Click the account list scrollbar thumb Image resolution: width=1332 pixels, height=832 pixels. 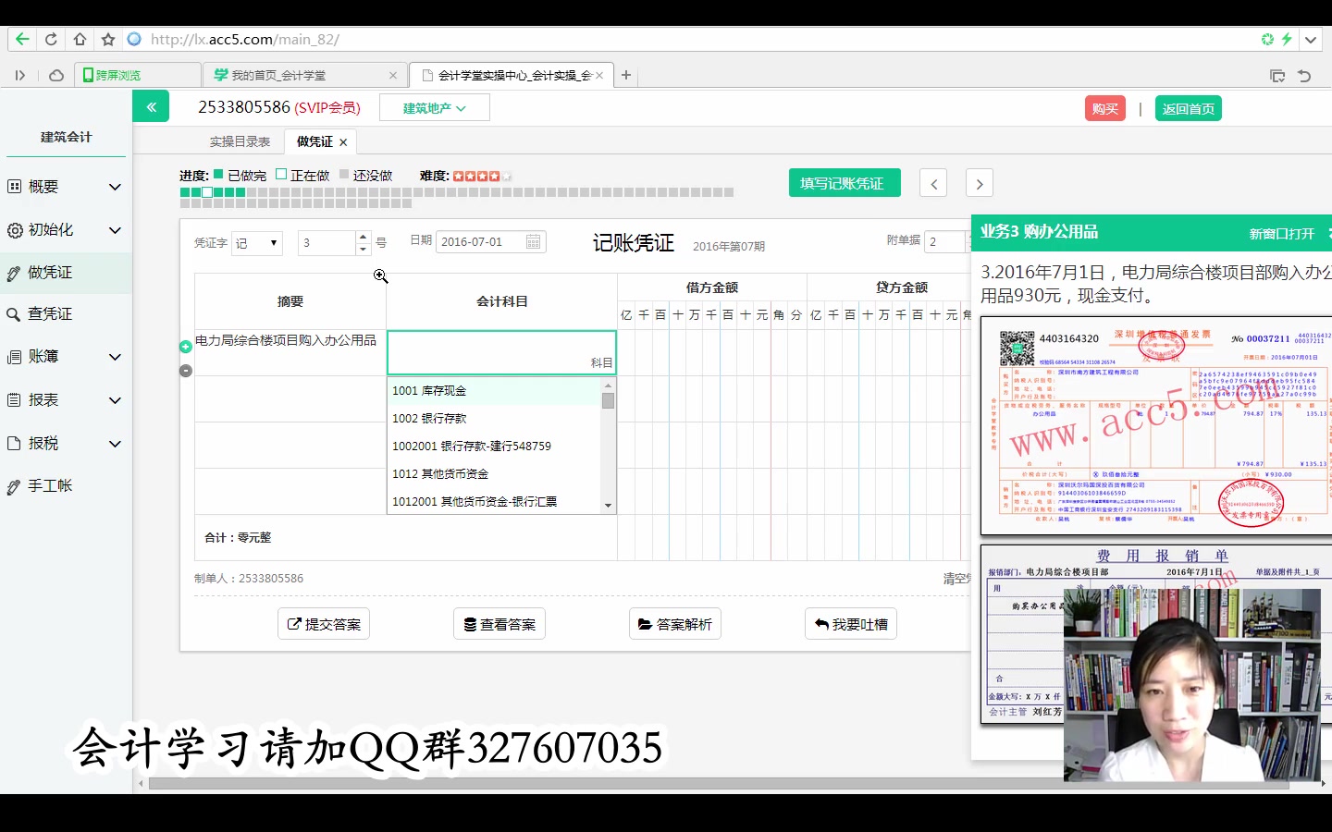click(x=608, y=400)
